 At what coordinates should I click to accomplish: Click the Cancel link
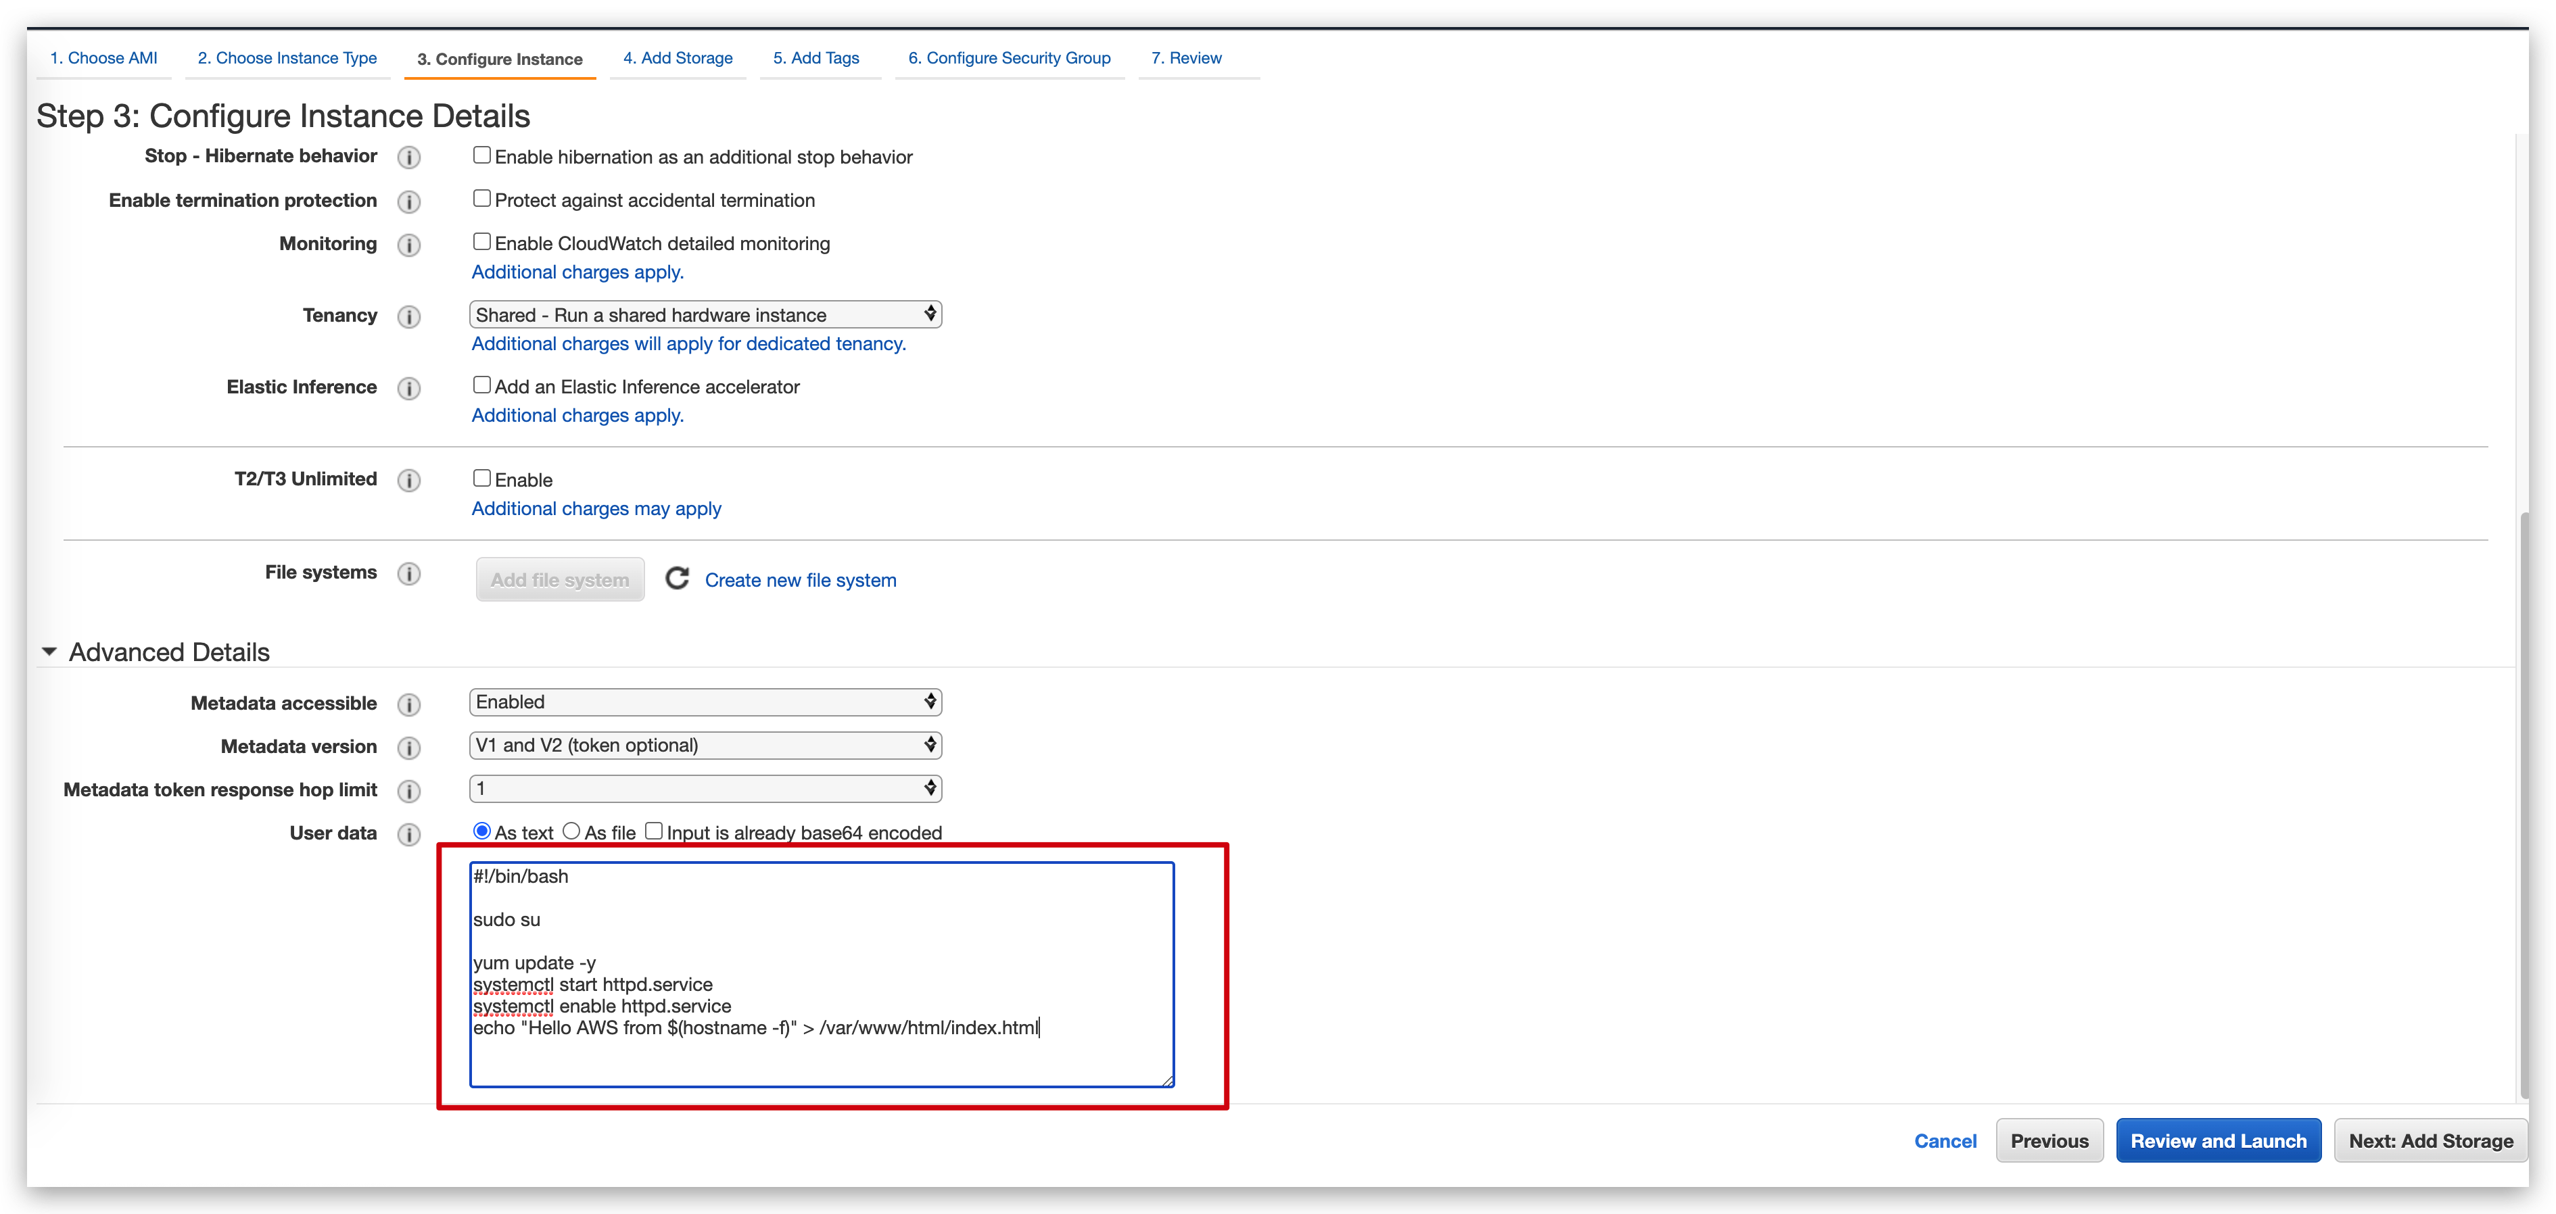[x=1945, y=1140]
